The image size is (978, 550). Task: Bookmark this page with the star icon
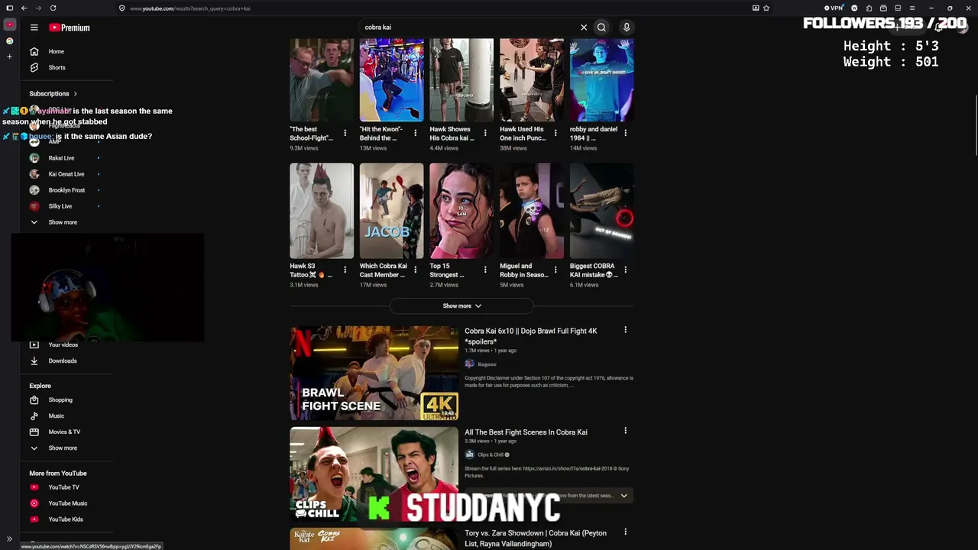pyautogui.click(x=766, y=8)
